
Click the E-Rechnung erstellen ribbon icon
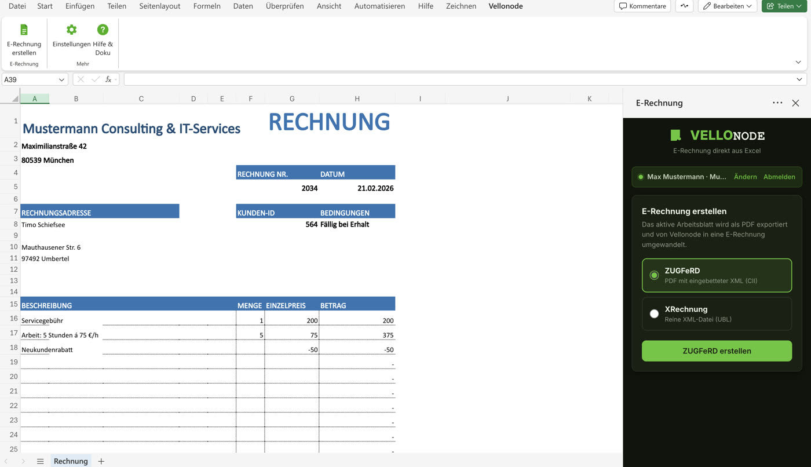point(24,30)
